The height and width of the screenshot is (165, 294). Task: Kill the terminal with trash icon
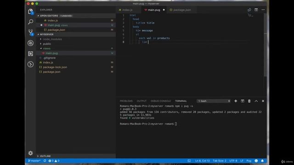(249, 101)
